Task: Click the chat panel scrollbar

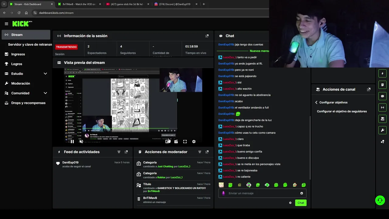Action: click(x=310, y=148)
